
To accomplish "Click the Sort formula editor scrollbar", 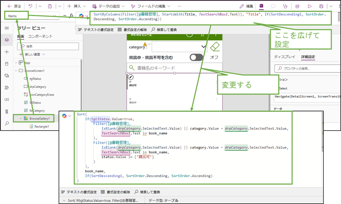I will coord(322,132).
